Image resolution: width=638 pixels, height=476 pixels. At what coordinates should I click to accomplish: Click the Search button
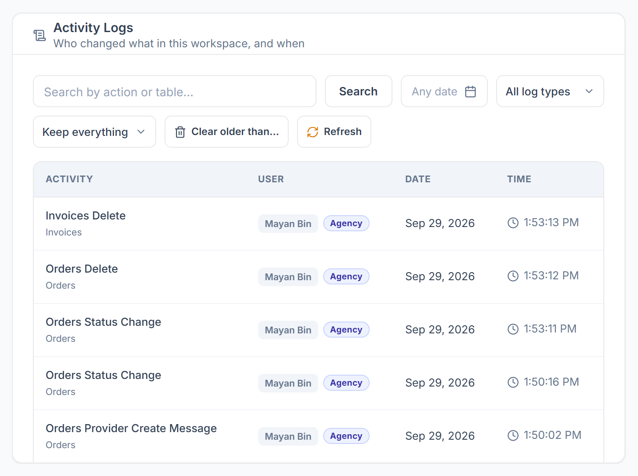359,91
